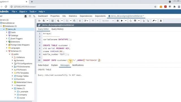Select the company table in tree
Image resolution: width=181 pixels, height=102 pixels.
(x=23, y=95)
